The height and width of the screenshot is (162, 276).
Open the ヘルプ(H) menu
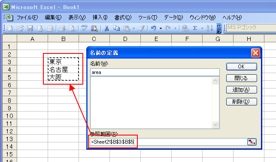[232, 18]
